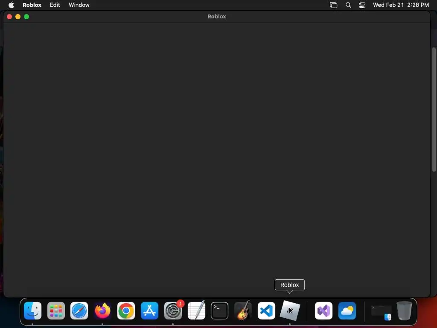Launch Terminal from the dock
Viewport: 437px width, 328px height.
(220, 310)
